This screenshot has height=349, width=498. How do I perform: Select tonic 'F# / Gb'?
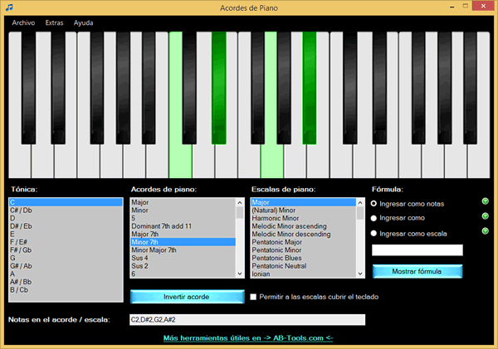tap(66, 250)
